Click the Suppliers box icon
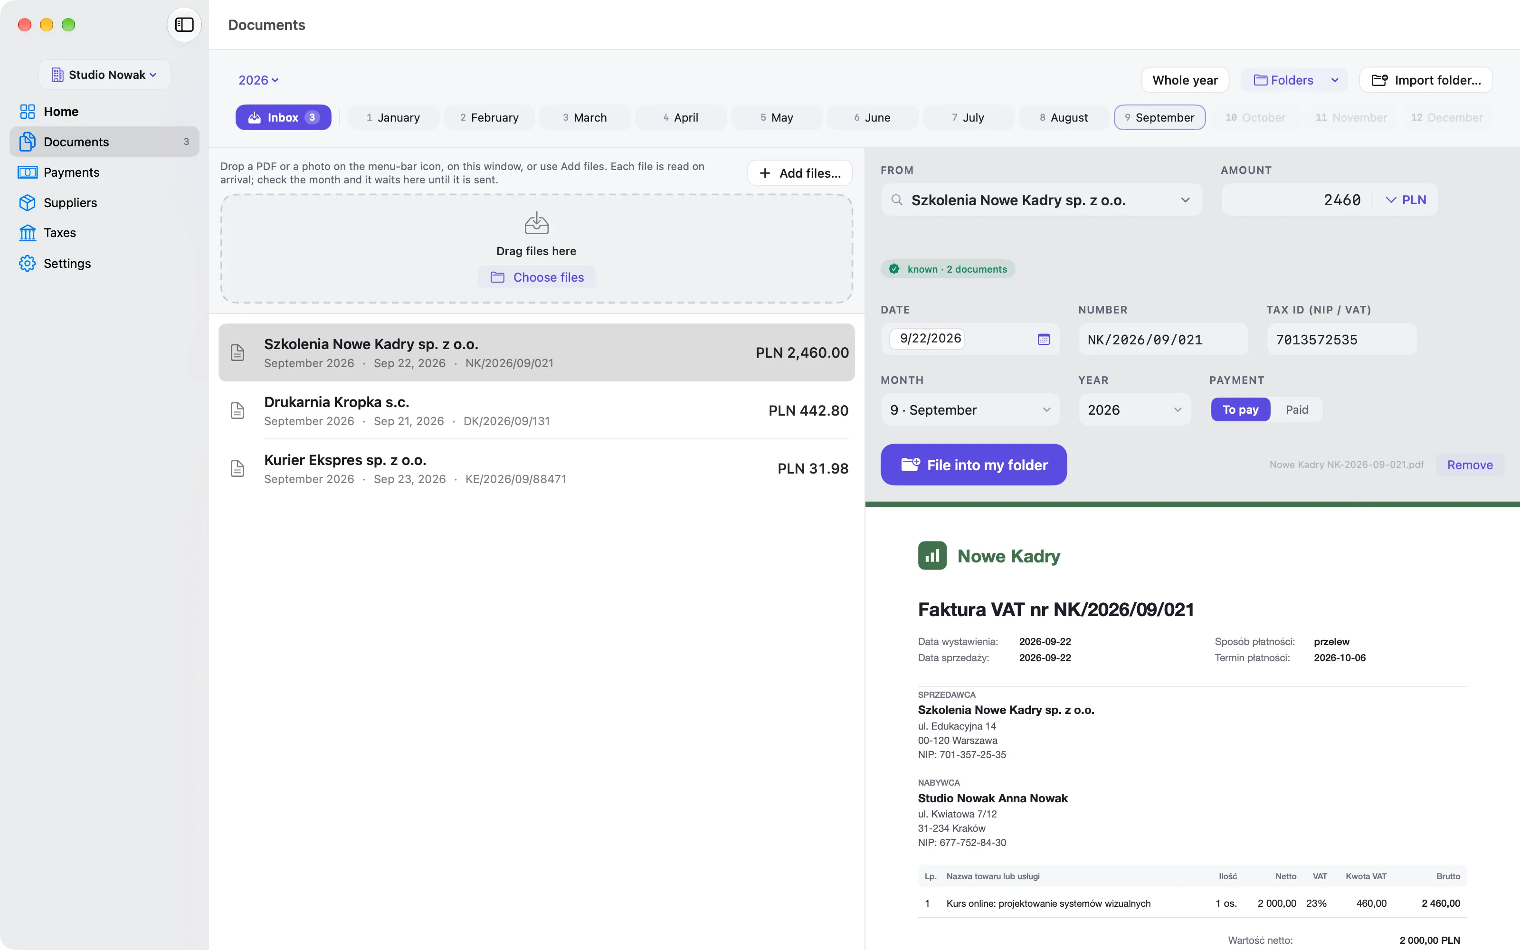1520x950 pixels. click(x=27, y=202)
